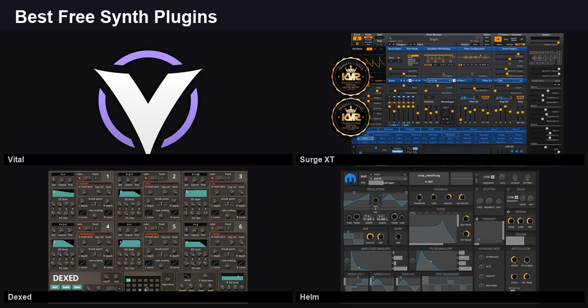Click the 120 bpm field in Helm
The height and width of the screenshot is (308, 588).
(x=388, y=183)
